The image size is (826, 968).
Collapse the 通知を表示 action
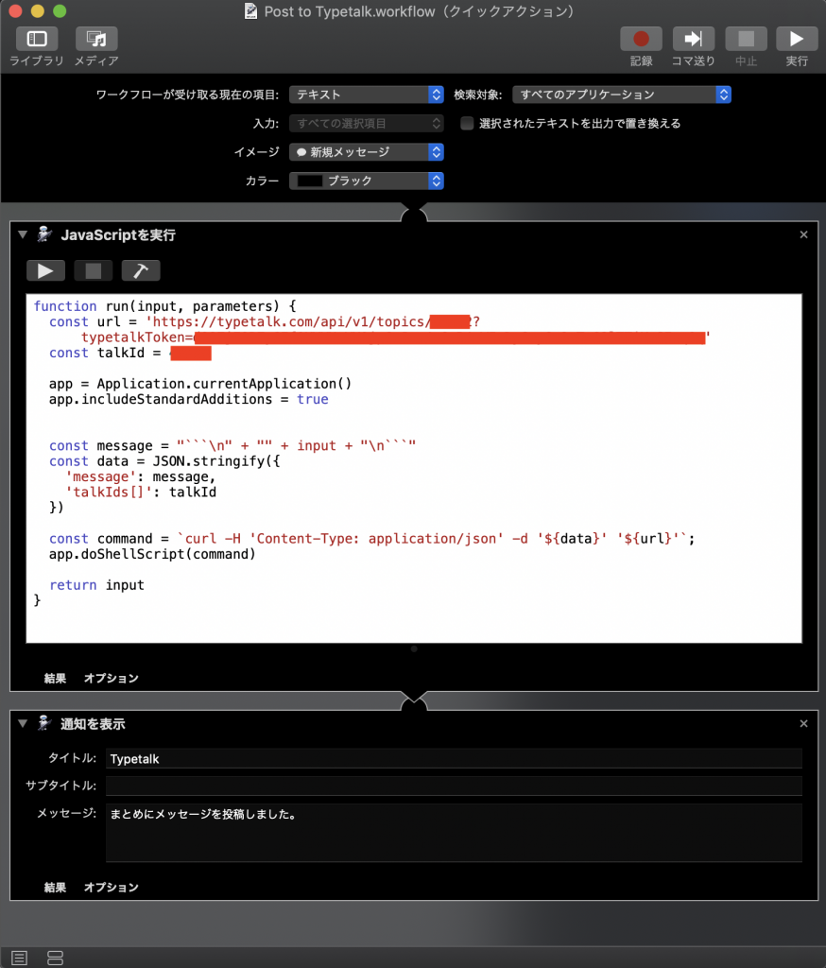[23, 723]
